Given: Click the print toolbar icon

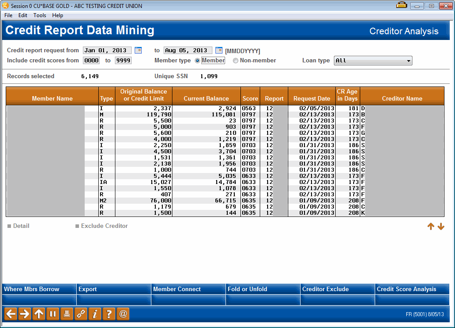Looking at the screenshot, I should point(67,314).
